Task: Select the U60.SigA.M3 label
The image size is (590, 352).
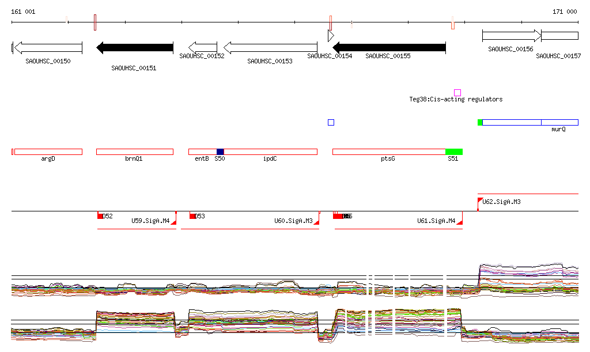Action: pyautogui.click(x=293, y=221)
